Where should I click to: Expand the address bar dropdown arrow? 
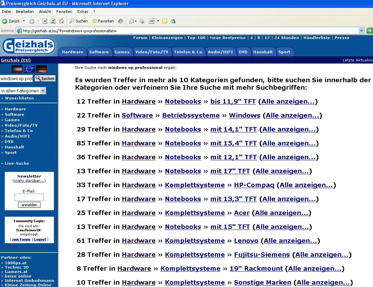361,31
